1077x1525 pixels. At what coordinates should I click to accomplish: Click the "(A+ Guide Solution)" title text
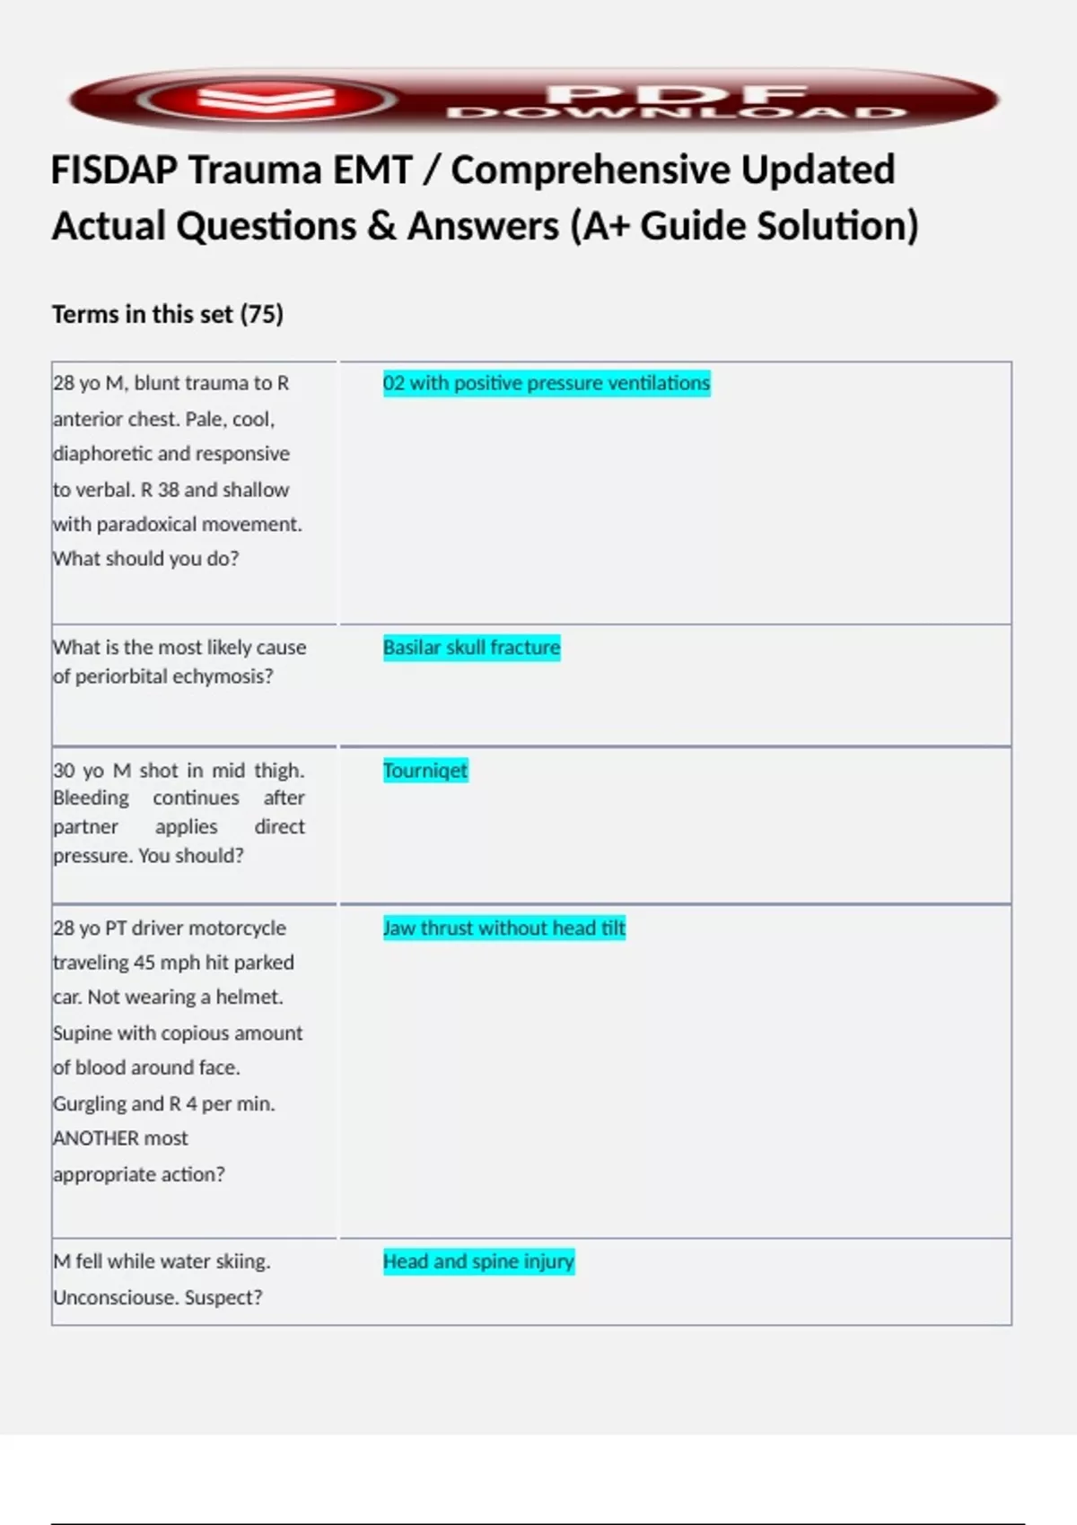pos(744,226)
